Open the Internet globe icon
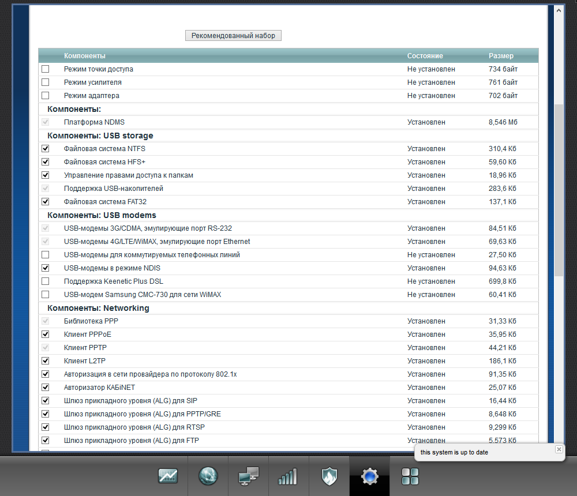Viewport: 577px width, 496px height. [208, 476]
